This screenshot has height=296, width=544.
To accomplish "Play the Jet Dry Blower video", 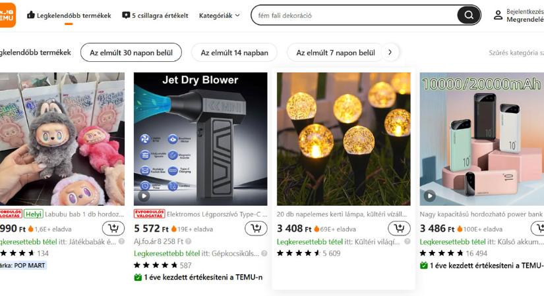I will pyautogui.click(x=144, y=195).
